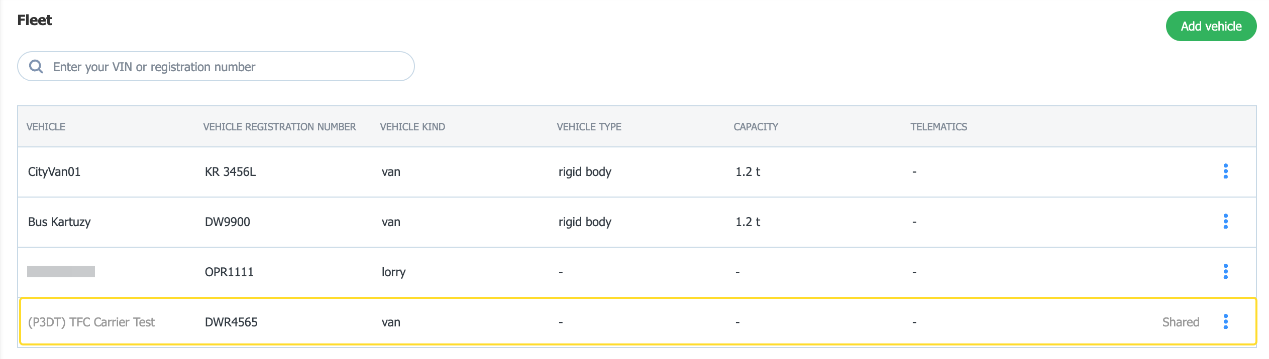This screenshot has width=1269, height=359.
Task: Click the search magnifier icon
Action: pyautogui.click(x=36, y=67)
